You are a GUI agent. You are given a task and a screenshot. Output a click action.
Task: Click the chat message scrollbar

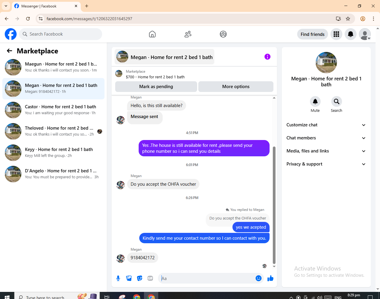274,205
